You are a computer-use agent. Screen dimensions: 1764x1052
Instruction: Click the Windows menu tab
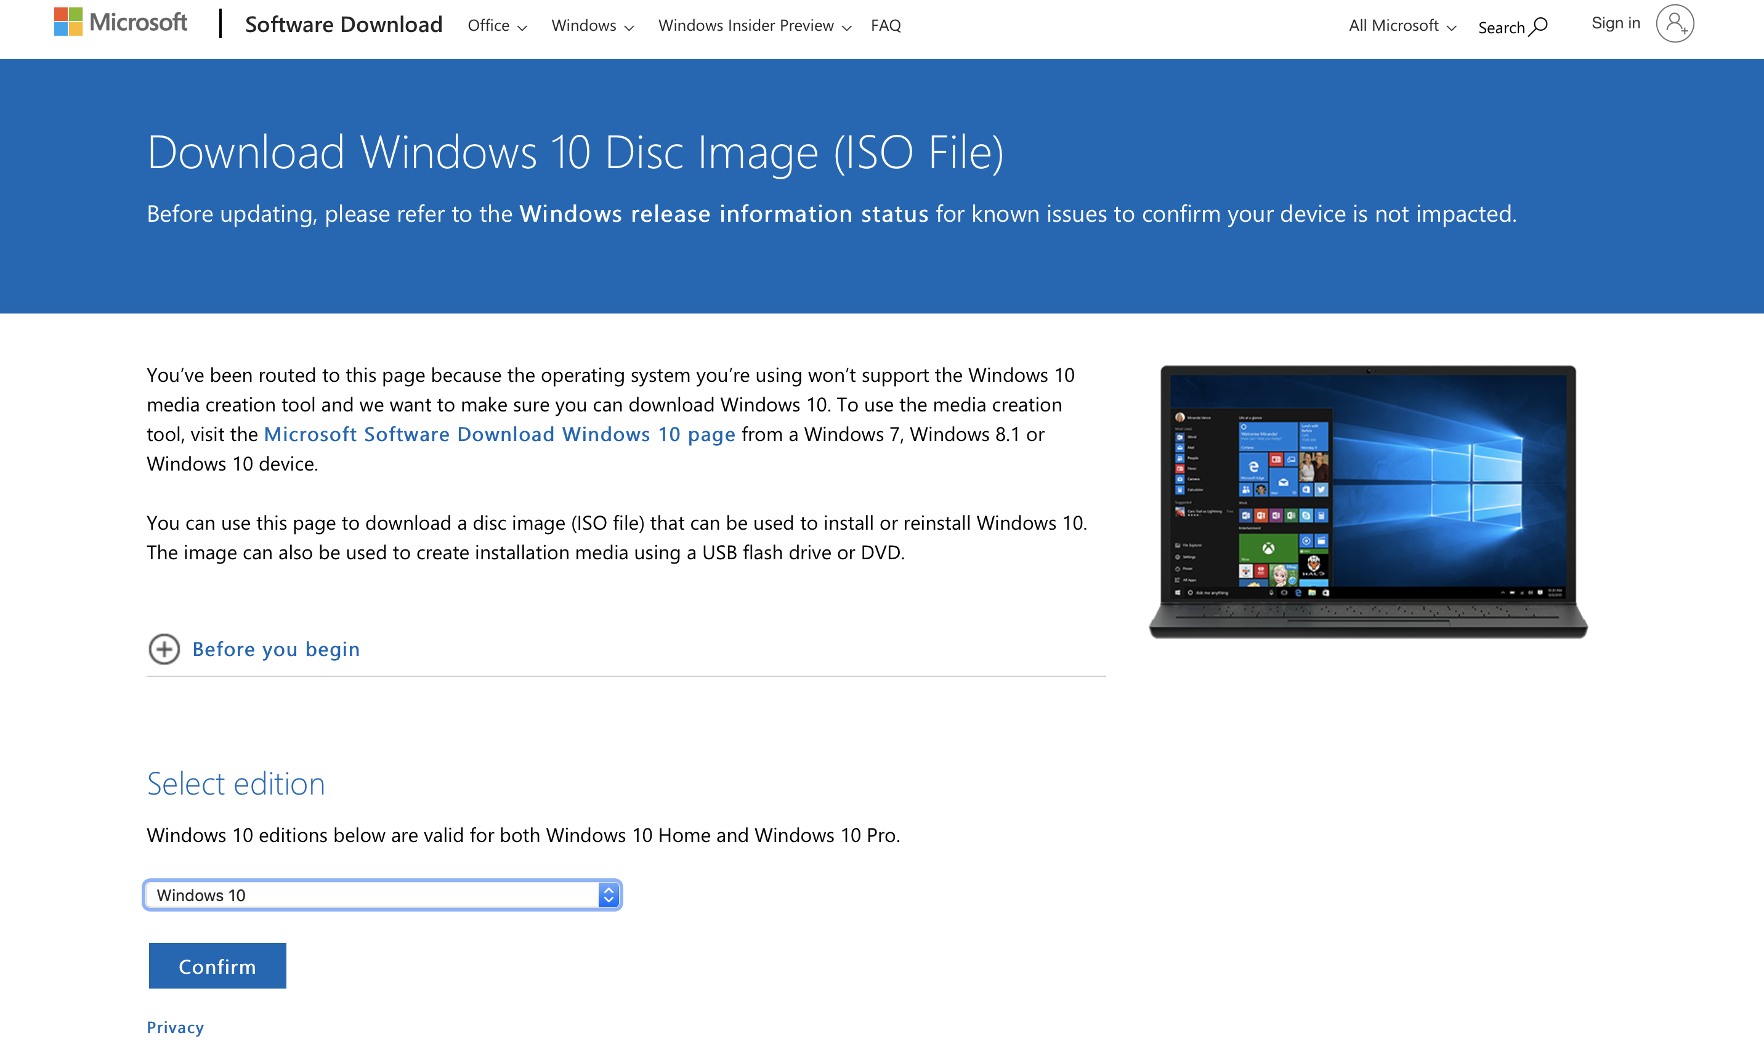point(591,25)
